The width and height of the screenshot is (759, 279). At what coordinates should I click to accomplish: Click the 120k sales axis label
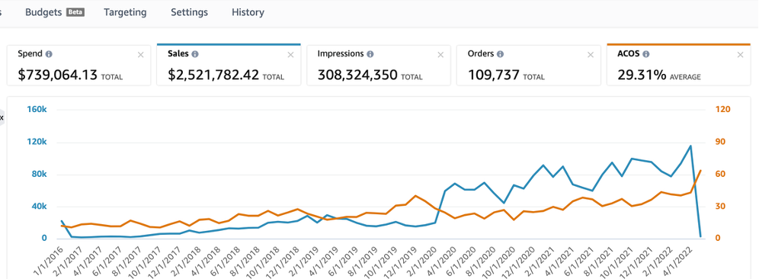(37, 142)
